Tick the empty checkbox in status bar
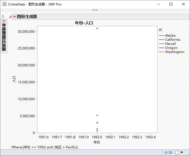This screenshot has width=190, height=156. (177, 152)
